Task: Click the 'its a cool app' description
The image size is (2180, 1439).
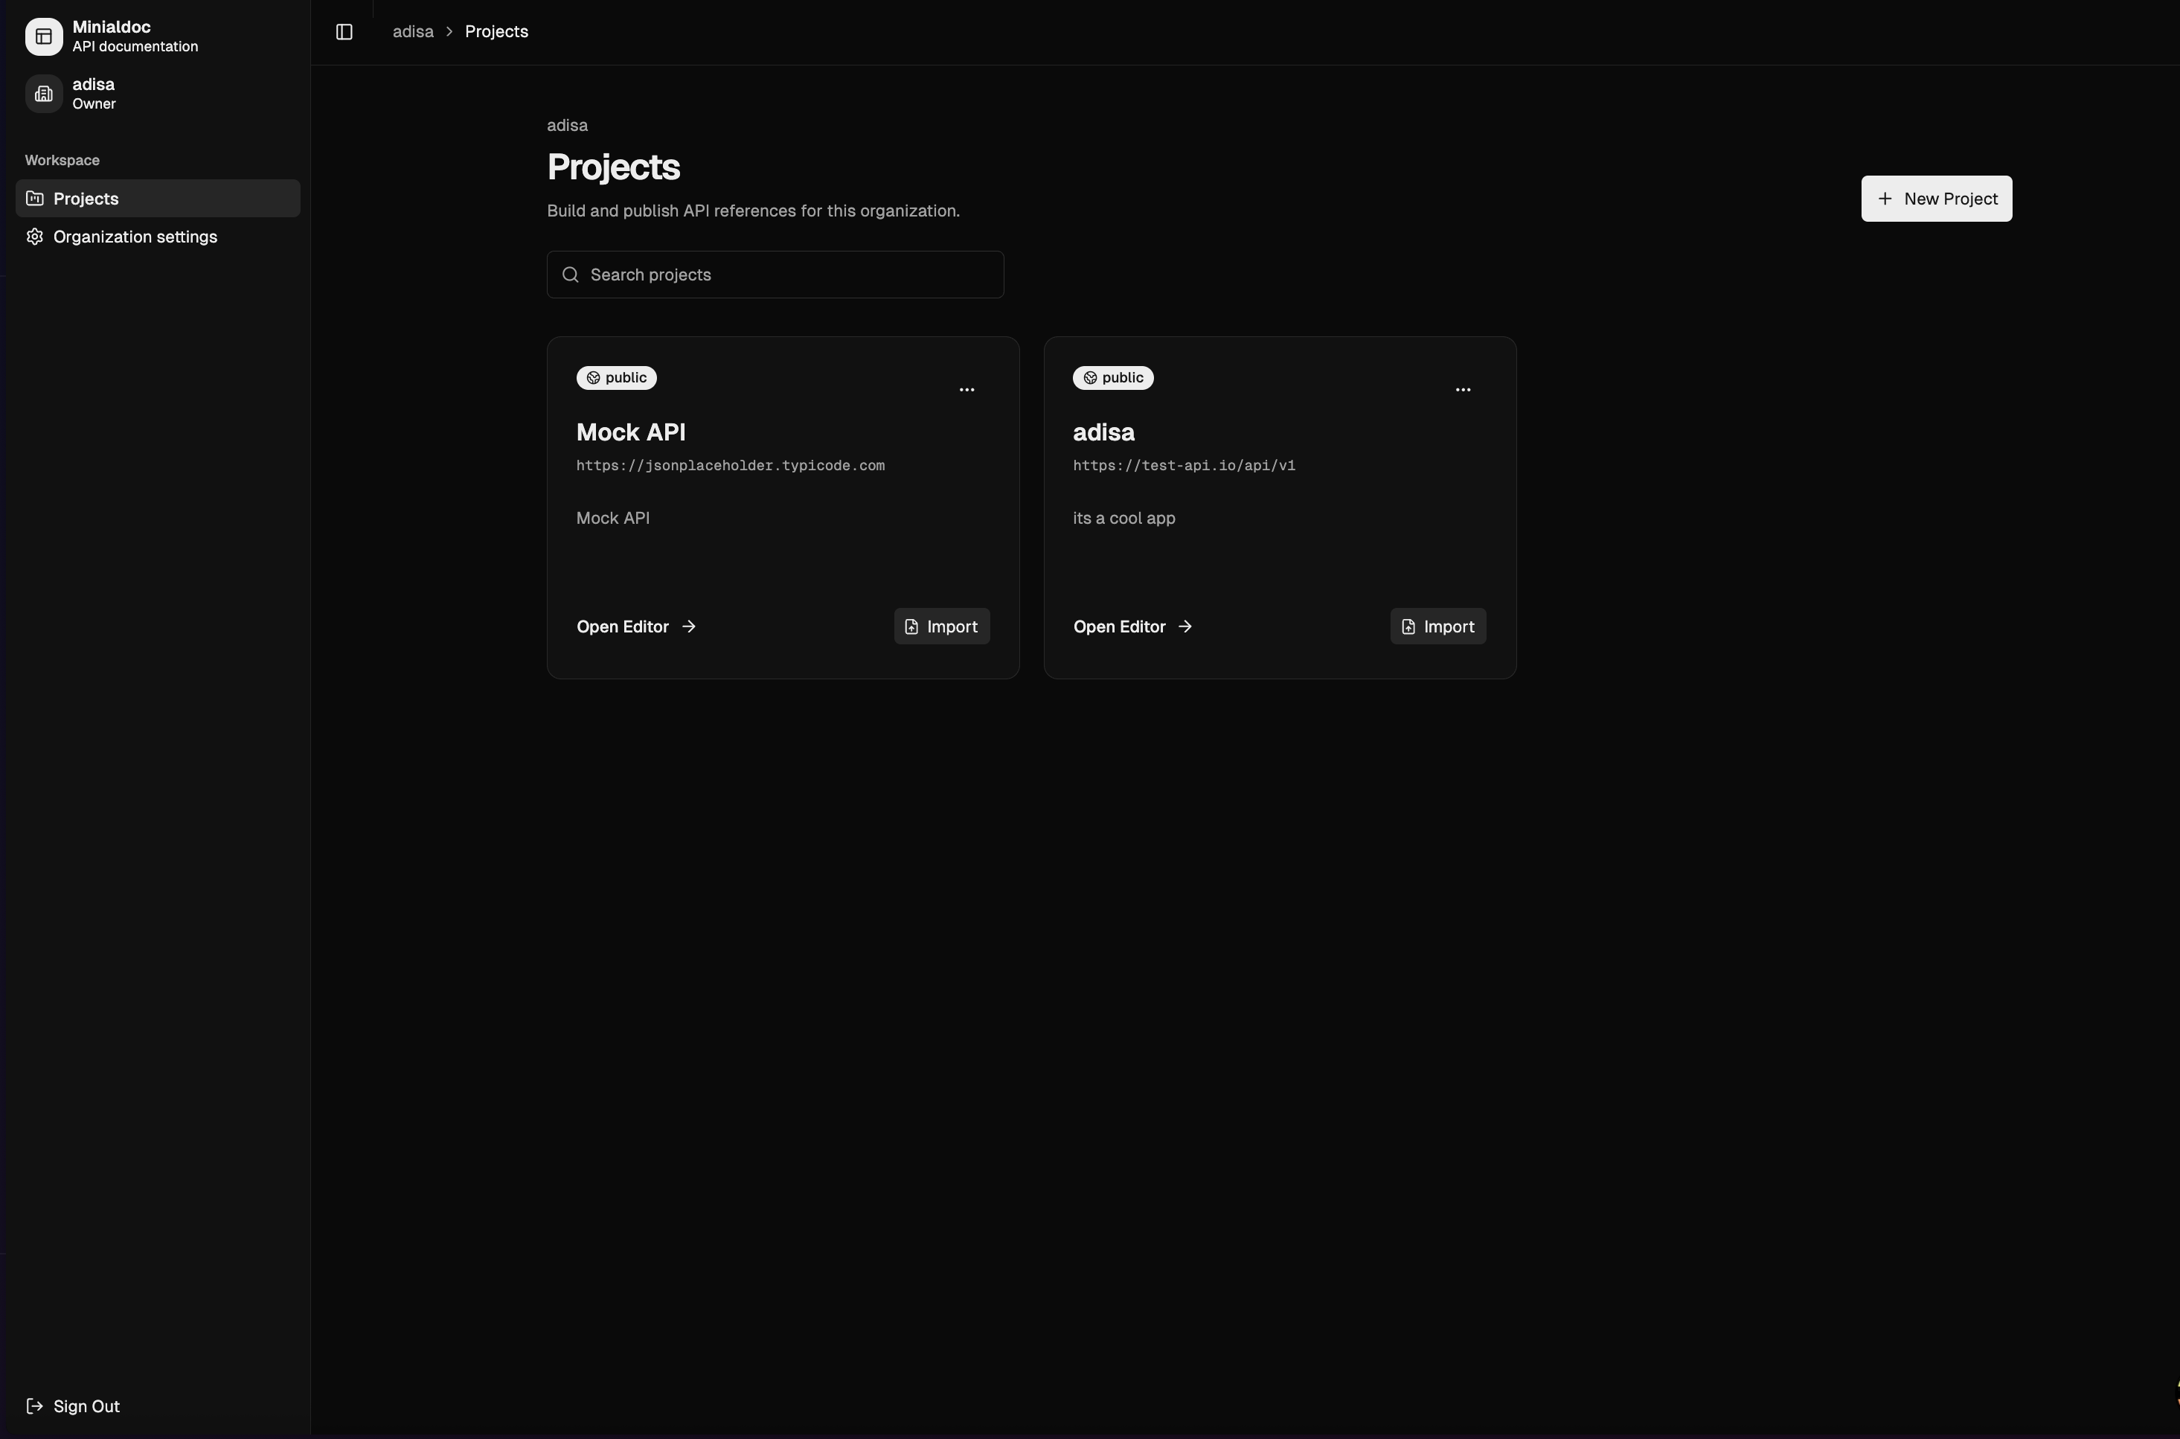Action: (1124, 519)
